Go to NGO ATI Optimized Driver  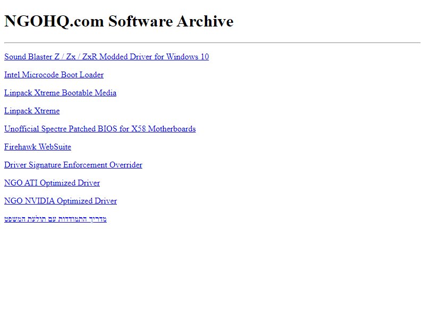52,183
